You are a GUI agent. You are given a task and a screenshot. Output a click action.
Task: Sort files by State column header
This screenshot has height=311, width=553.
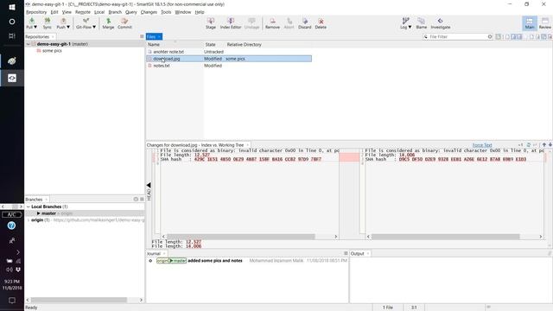tap(211, 45)
